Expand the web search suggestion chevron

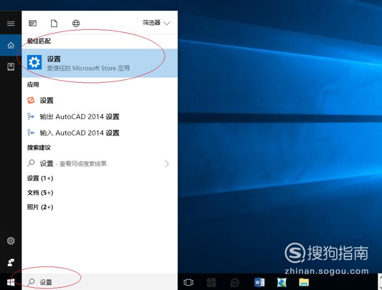167,163
